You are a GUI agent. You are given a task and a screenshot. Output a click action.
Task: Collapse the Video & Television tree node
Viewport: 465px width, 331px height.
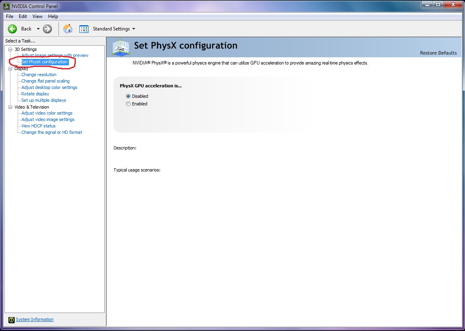10,107
